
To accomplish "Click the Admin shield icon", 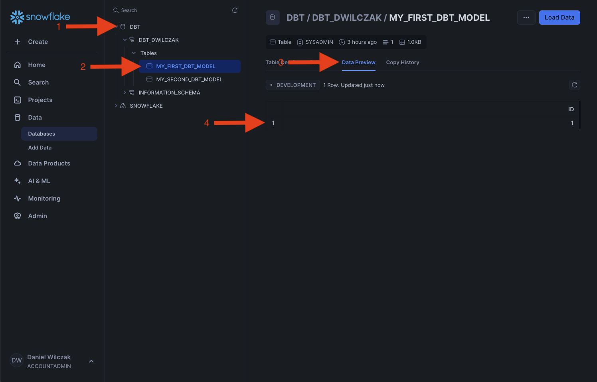I will [18, 216].
